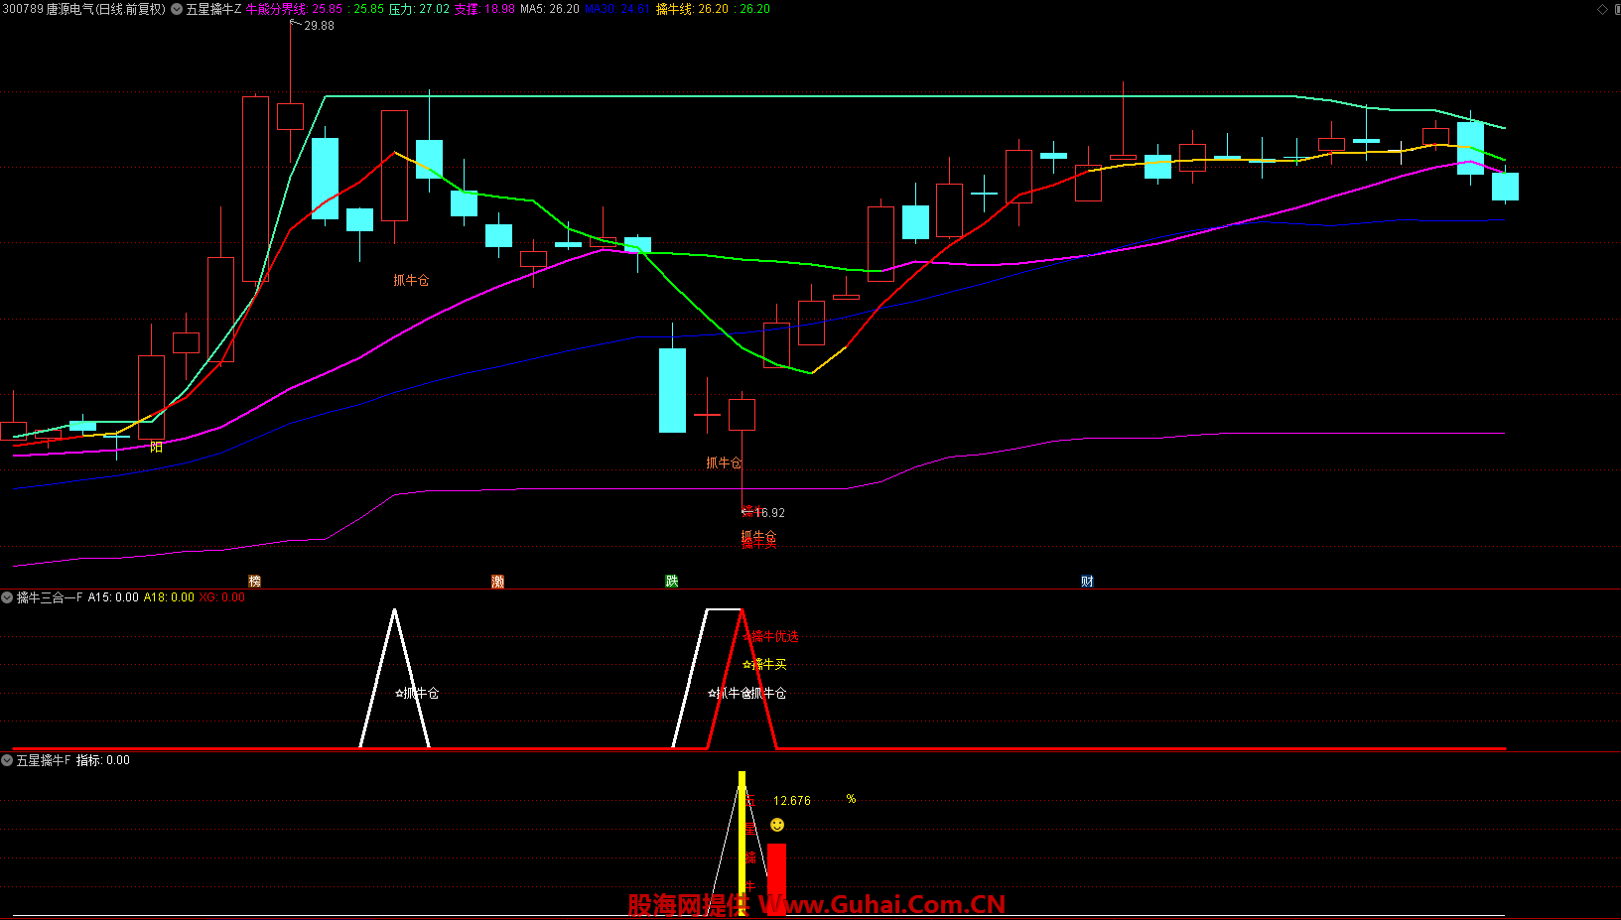This screenshot has width=1621, height=920.
Task: Click the MA30 24.61 label
Action: (x=617, y=9)
